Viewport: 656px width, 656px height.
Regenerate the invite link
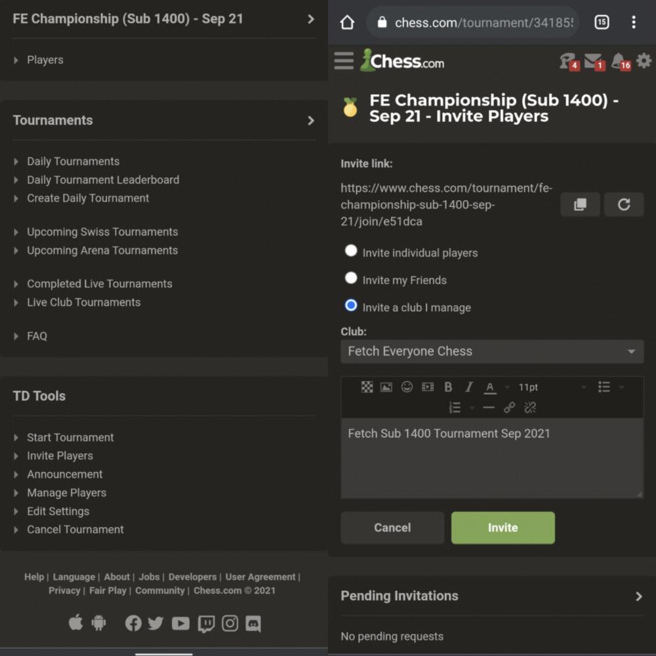click(x=624, y=205)
